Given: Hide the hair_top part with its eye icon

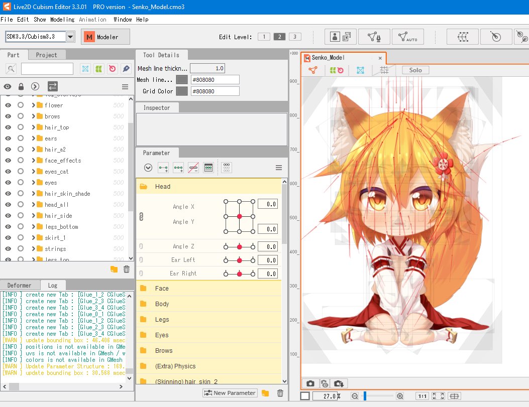Looking at the screenshot, I should 8,127.
